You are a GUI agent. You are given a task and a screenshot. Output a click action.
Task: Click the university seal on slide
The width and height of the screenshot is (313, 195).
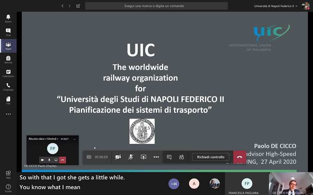(142, 131)
